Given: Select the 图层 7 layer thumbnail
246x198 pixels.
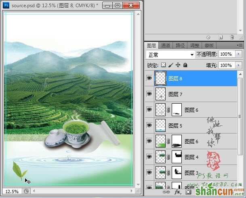Looking at the screenshot, I should (160, 94).
